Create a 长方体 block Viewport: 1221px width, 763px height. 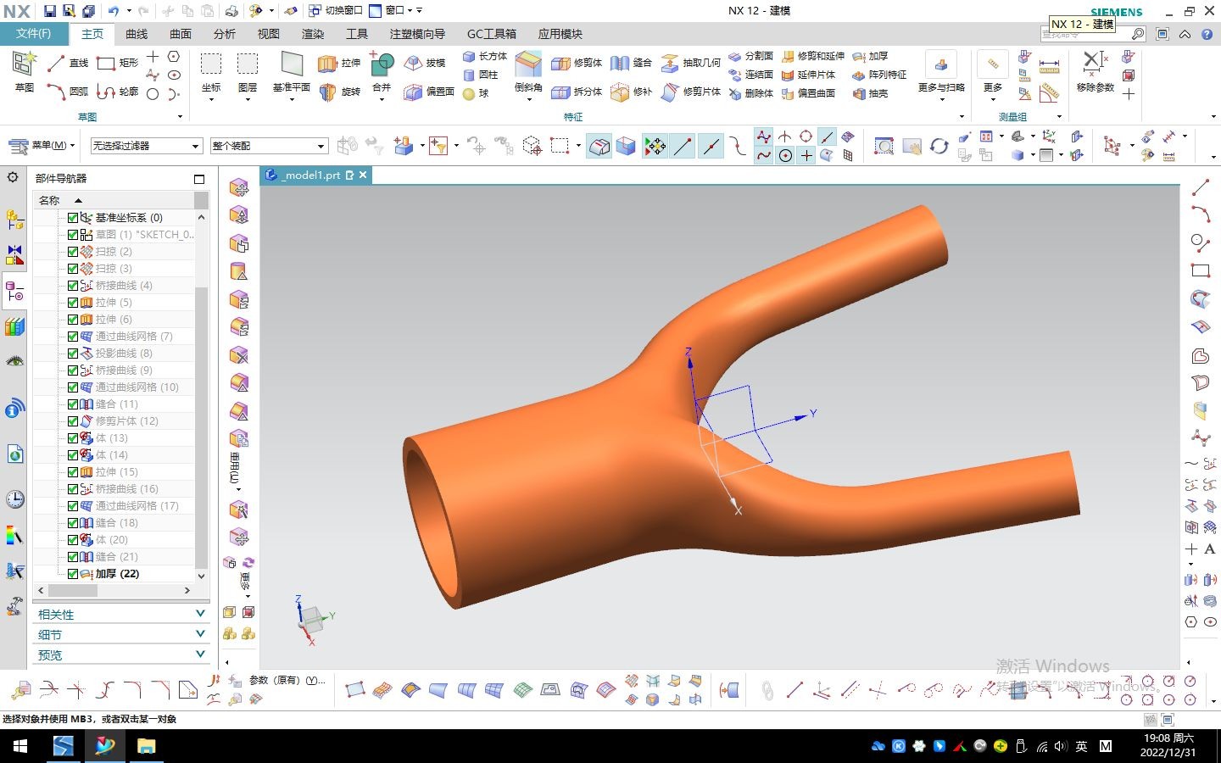click(484, 56)
